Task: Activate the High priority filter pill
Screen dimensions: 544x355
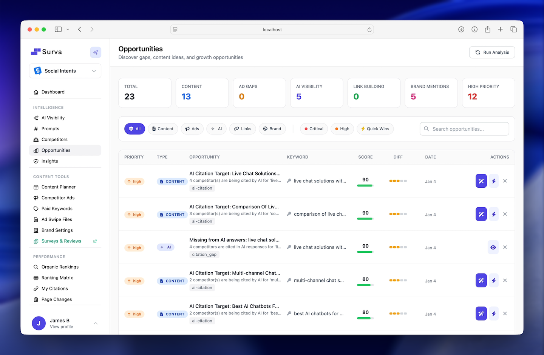Action: [342, 129]
